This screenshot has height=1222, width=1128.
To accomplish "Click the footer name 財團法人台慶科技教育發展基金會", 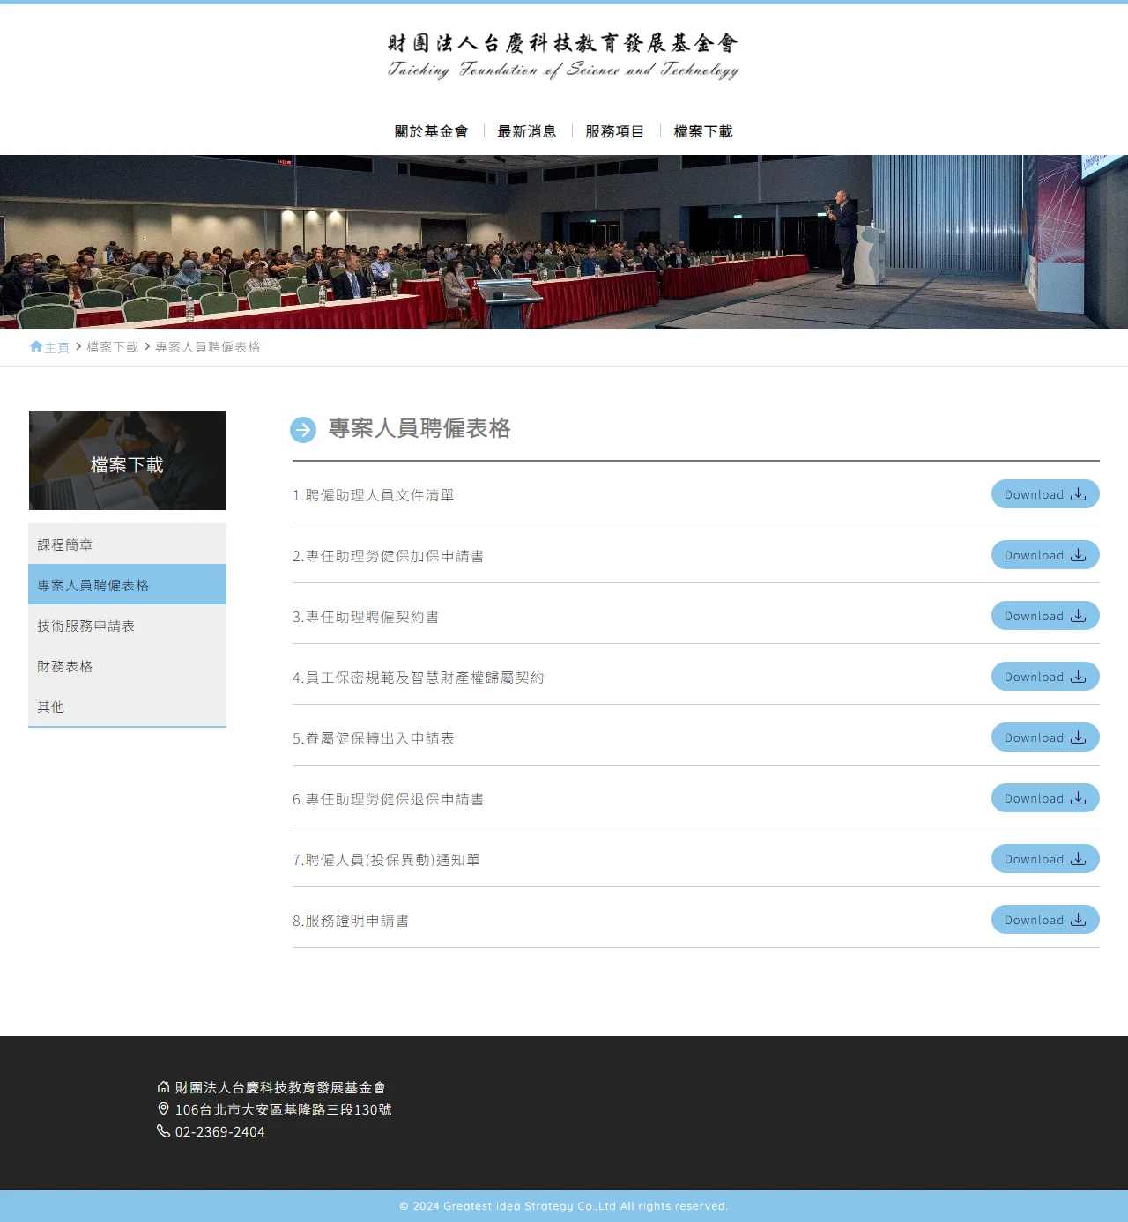I will click(280, 1088).
